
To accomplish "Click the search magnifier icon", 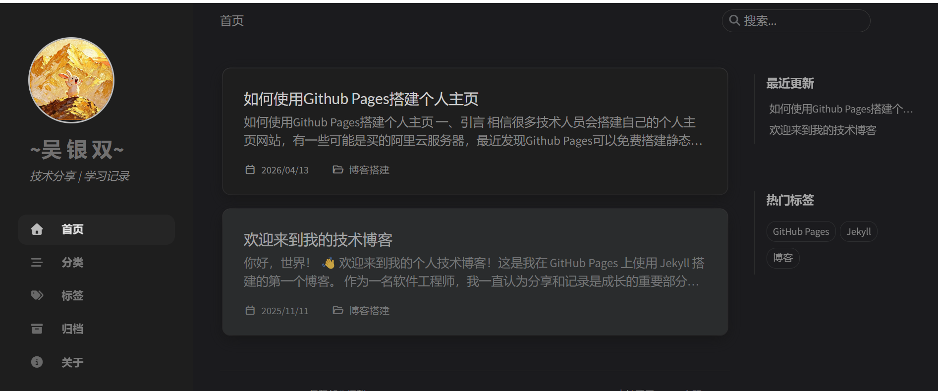I will (x=734, y=21).
